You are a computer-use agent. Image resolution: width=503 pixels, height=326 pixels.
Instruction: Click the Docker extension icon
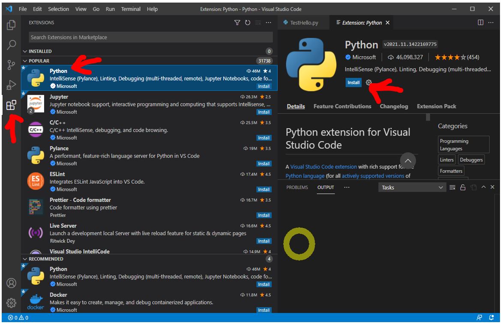36,302
